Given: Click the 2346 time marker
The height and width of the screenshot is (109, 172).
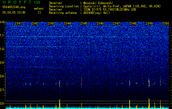Looking at the screenshot, I should click(100, 23).
